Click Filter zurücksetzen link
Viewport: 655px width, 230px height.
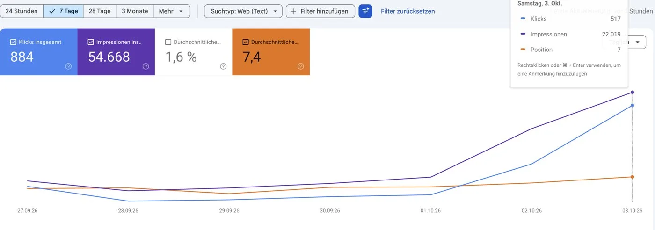click(408, 11)
